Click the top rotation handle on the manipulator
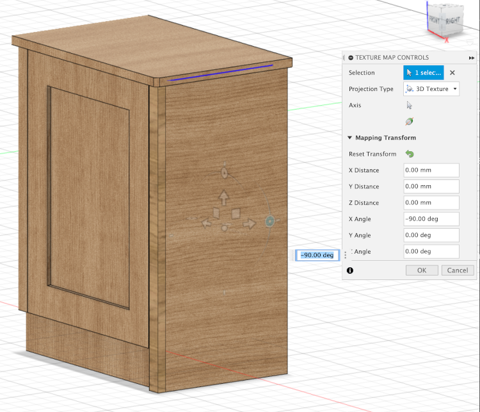 pyautogui.click(x=225, y=173)
